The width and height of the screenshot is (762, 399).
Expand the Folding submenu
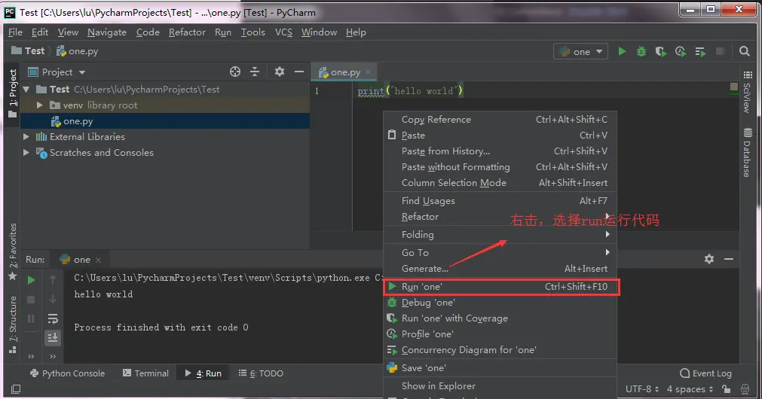[x=500, y=234]
